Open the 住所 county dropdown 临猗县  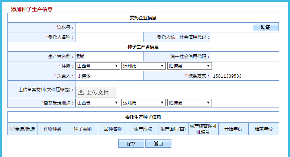[189, 66]
